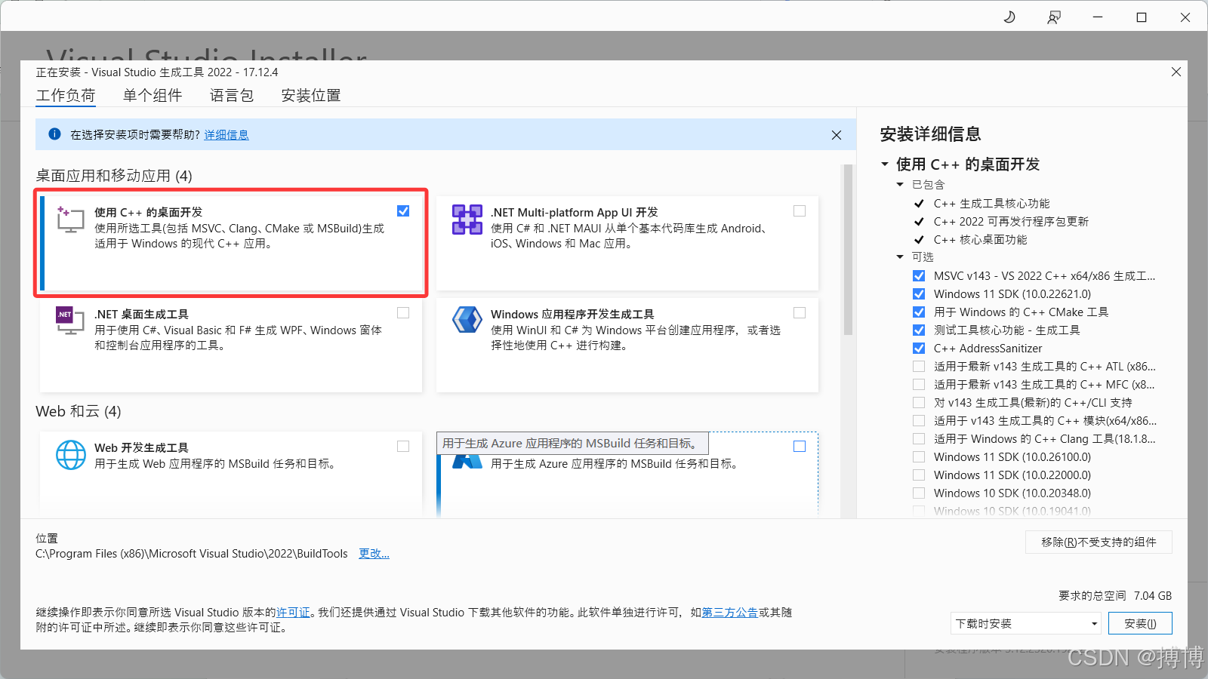Screen dimensions: 1208x679
Task: Toggle dark theme moon icon in title bar
Action: click(1009, 17)
